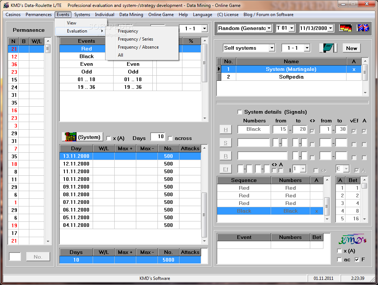The width and height of the screenshot is (378, 285).
Task: Toggle the across checkbox
Action: [x=170, y=138]
